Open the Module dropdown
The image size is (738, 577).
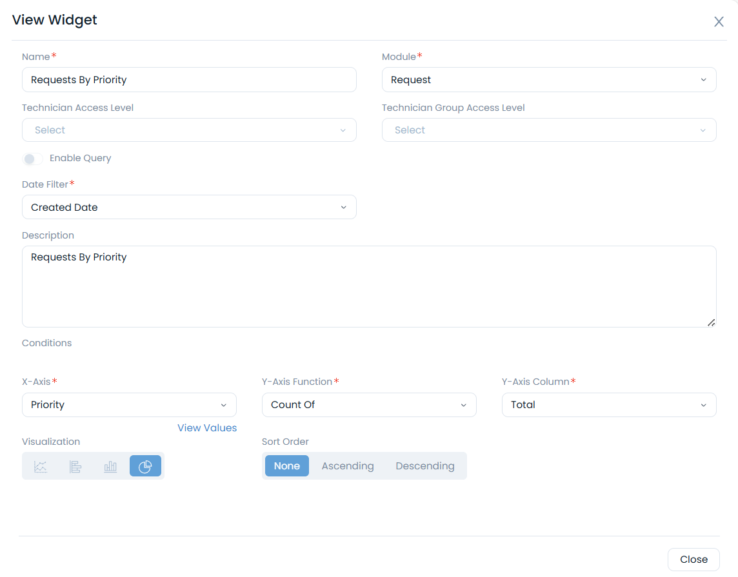(x=548, y=80)
